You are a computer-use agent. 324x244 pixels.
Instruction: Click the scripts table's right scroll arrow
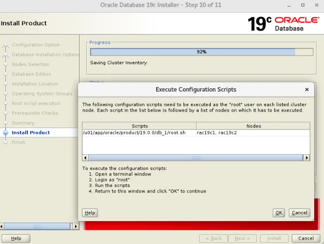[x=306, y=158]
